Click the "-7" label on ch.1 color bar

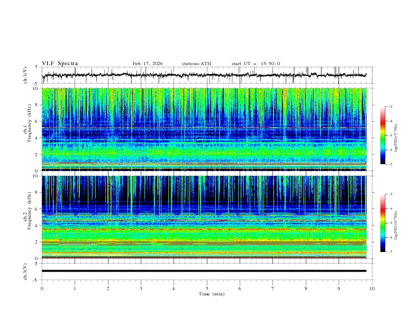point(390,164)
